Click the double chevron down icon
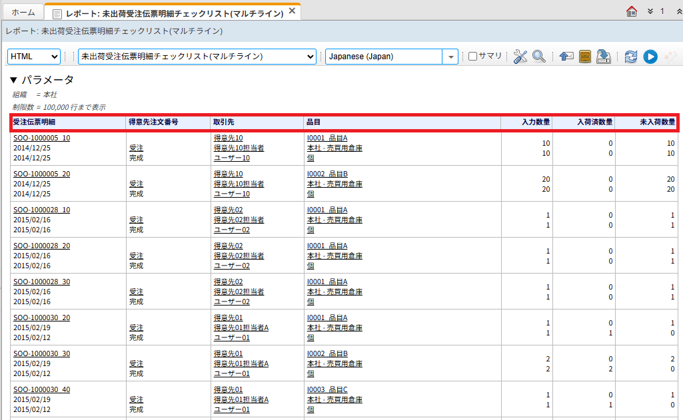683x420 pixels. pyautogui.click(x=650, y=11)
